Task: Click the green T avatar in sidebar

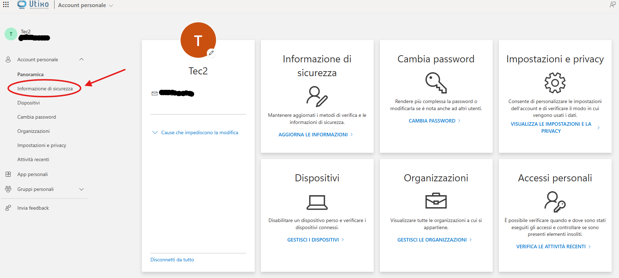Action: [11, 34]
